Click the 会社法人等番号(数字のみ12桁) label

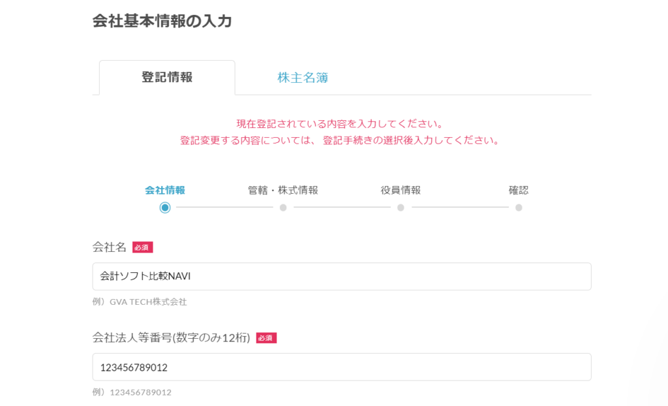172,337
